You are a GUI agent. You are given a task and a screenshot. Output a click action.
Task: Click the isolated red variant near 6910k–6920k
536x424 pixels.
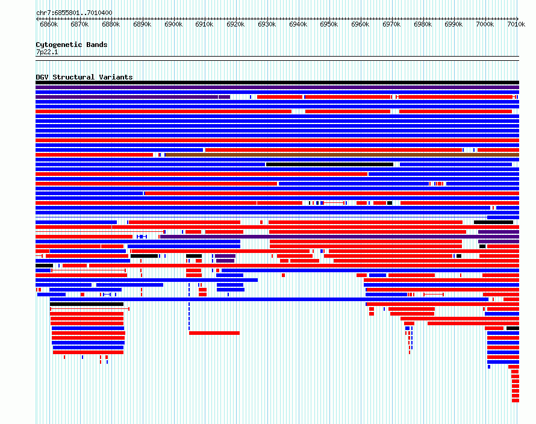pyautogui.click(x=214, y=333)
